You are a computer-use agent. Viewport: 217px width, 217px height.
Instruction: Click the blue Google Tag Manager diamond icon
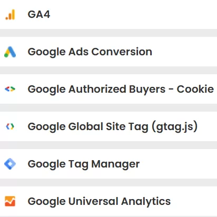coord(10,164)
